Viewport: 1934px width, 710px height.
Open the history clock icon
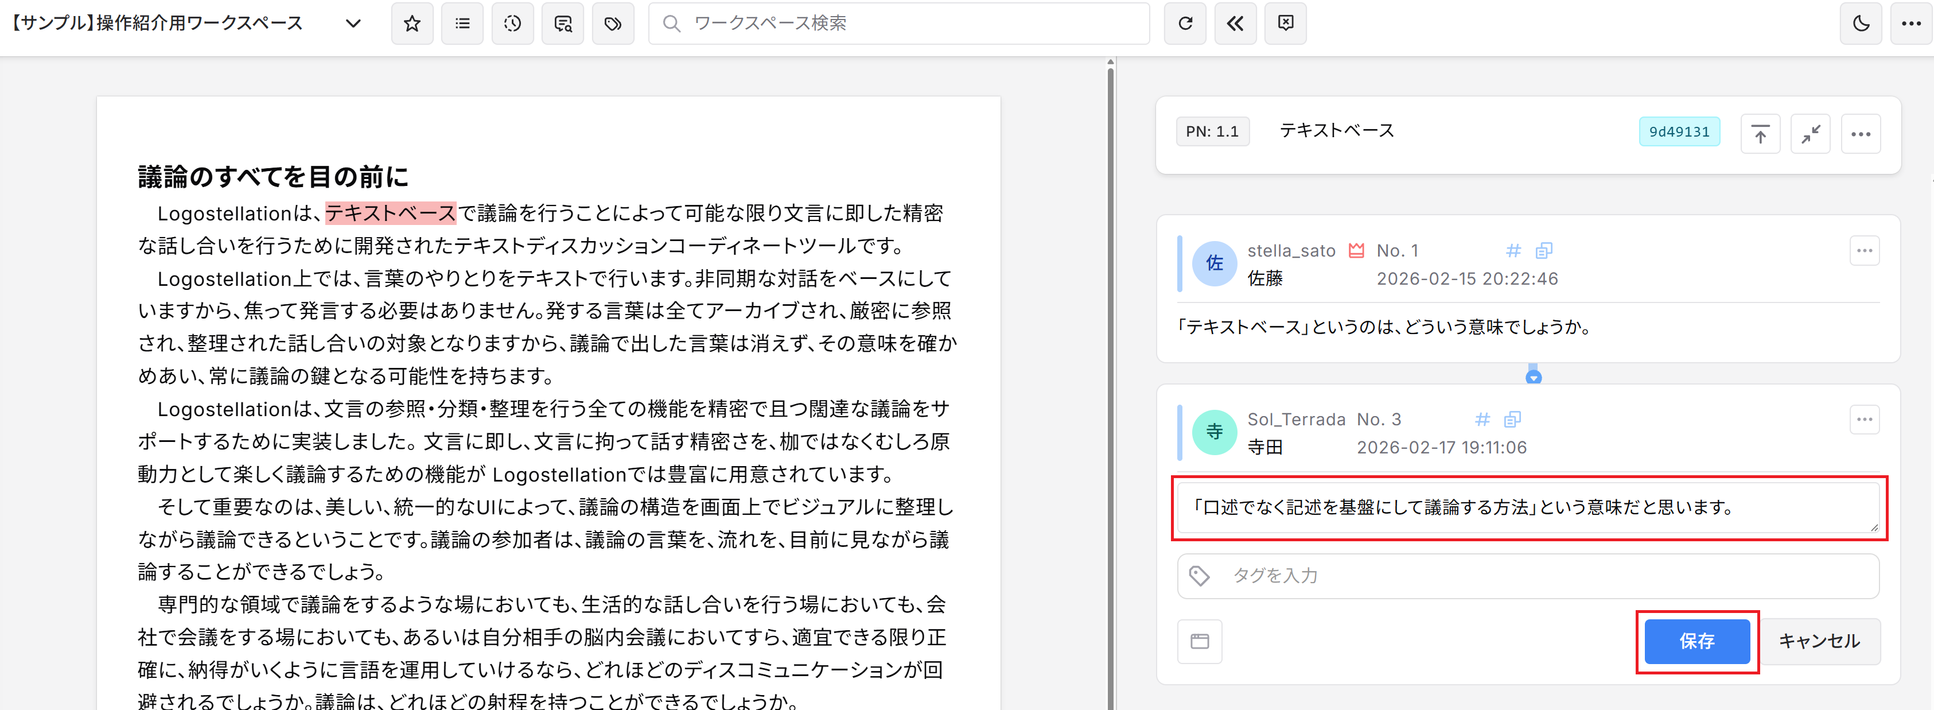pyautogui.click(x=513, y=24)
